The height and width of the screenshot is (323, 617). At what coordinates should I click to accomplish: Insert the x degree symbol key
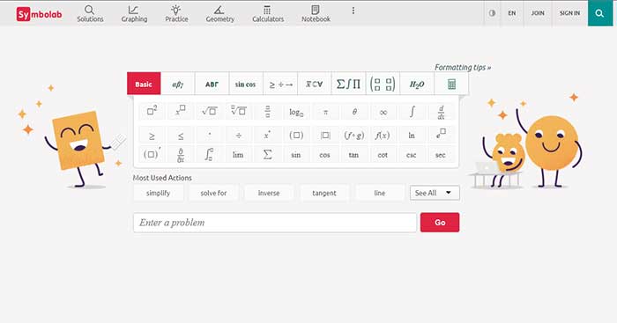click(x=267, y=136)
